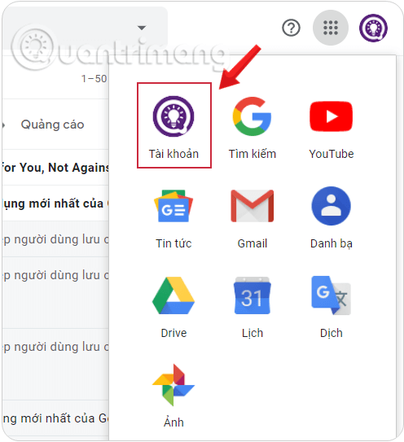Open the Tài khoản account app

click(173, 125)
